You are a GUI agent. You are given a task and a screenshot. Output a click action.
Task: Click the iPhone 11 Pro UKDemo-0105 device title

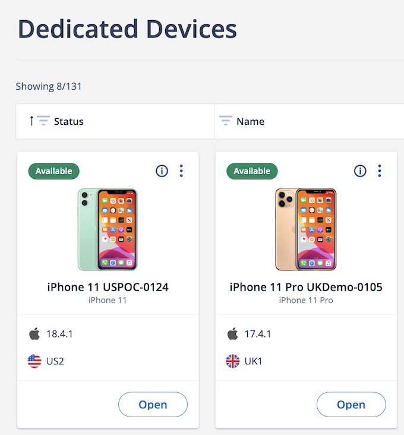306,287
